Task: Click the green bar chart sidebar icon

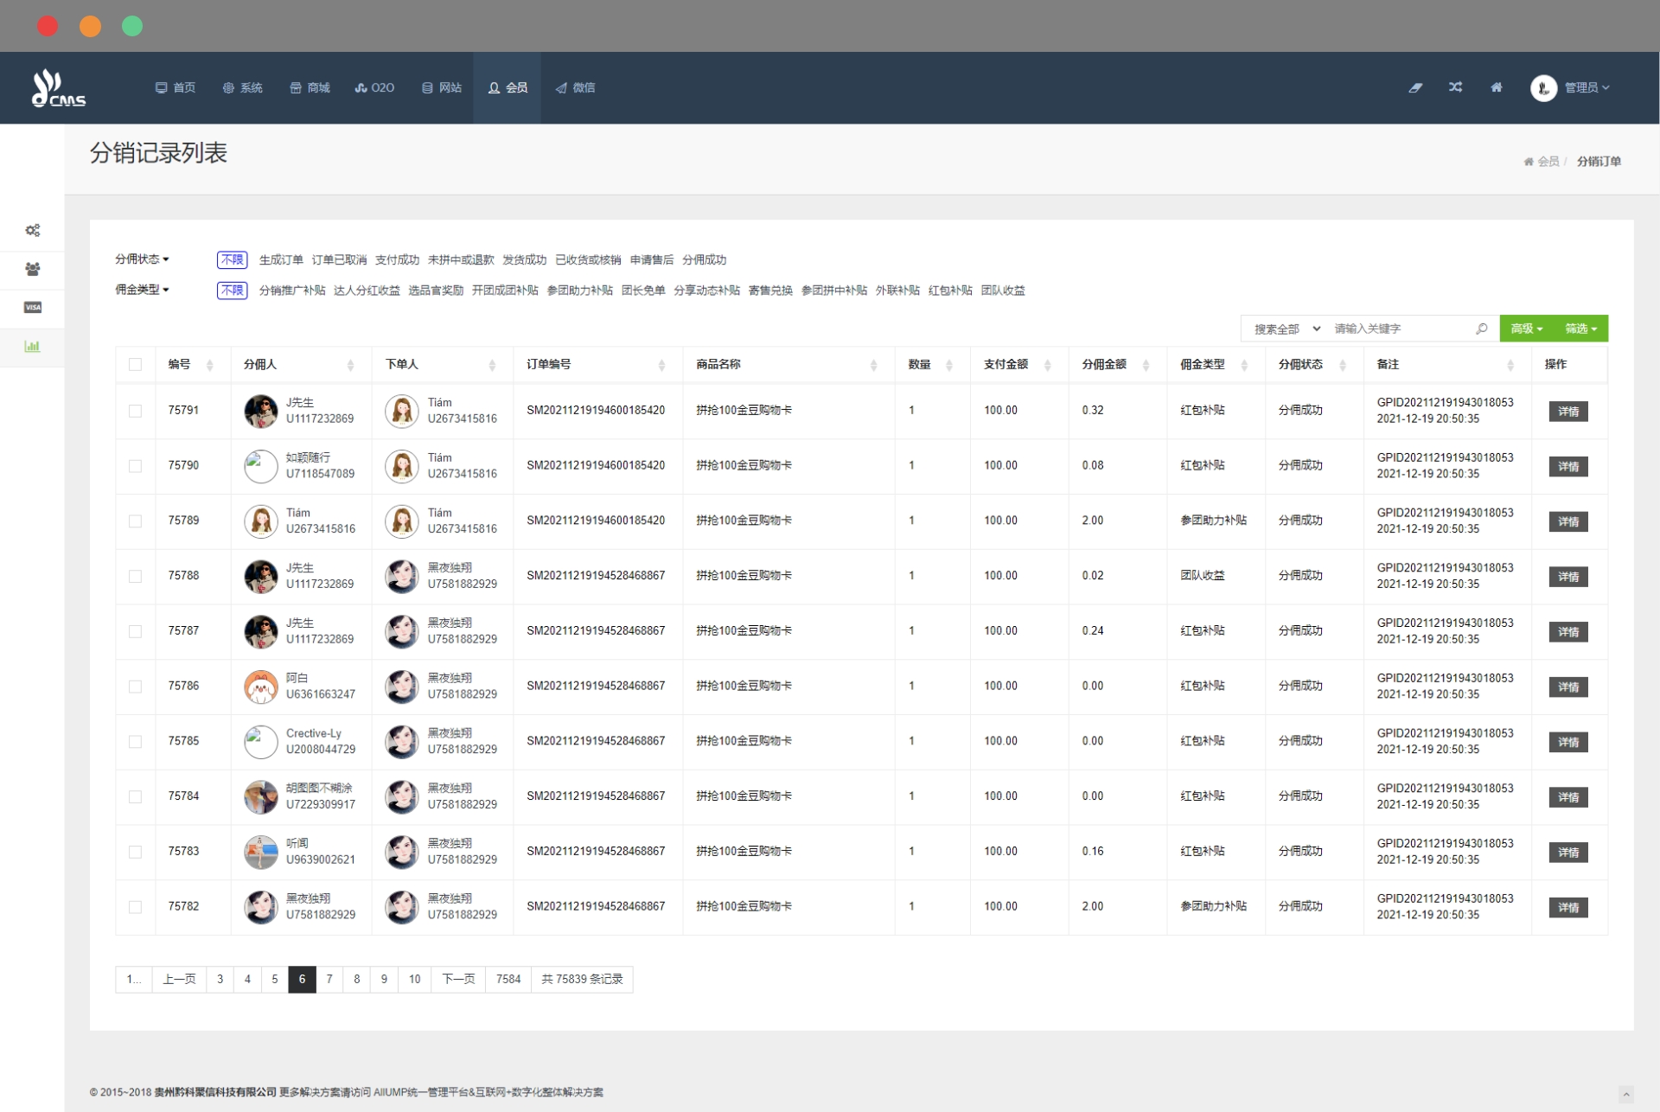Action: (32, 347)
